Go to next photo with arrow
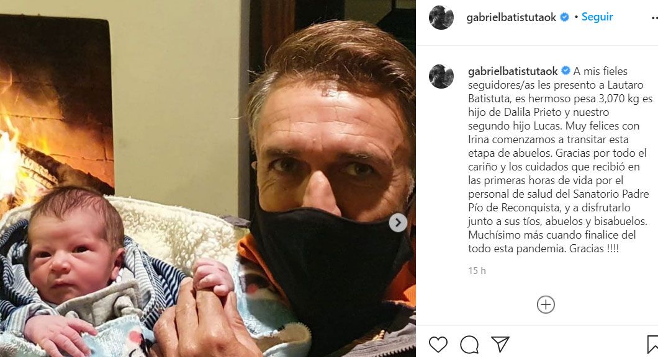The height and width of the screenshot is (357, 658). click(x=398, y=223)
